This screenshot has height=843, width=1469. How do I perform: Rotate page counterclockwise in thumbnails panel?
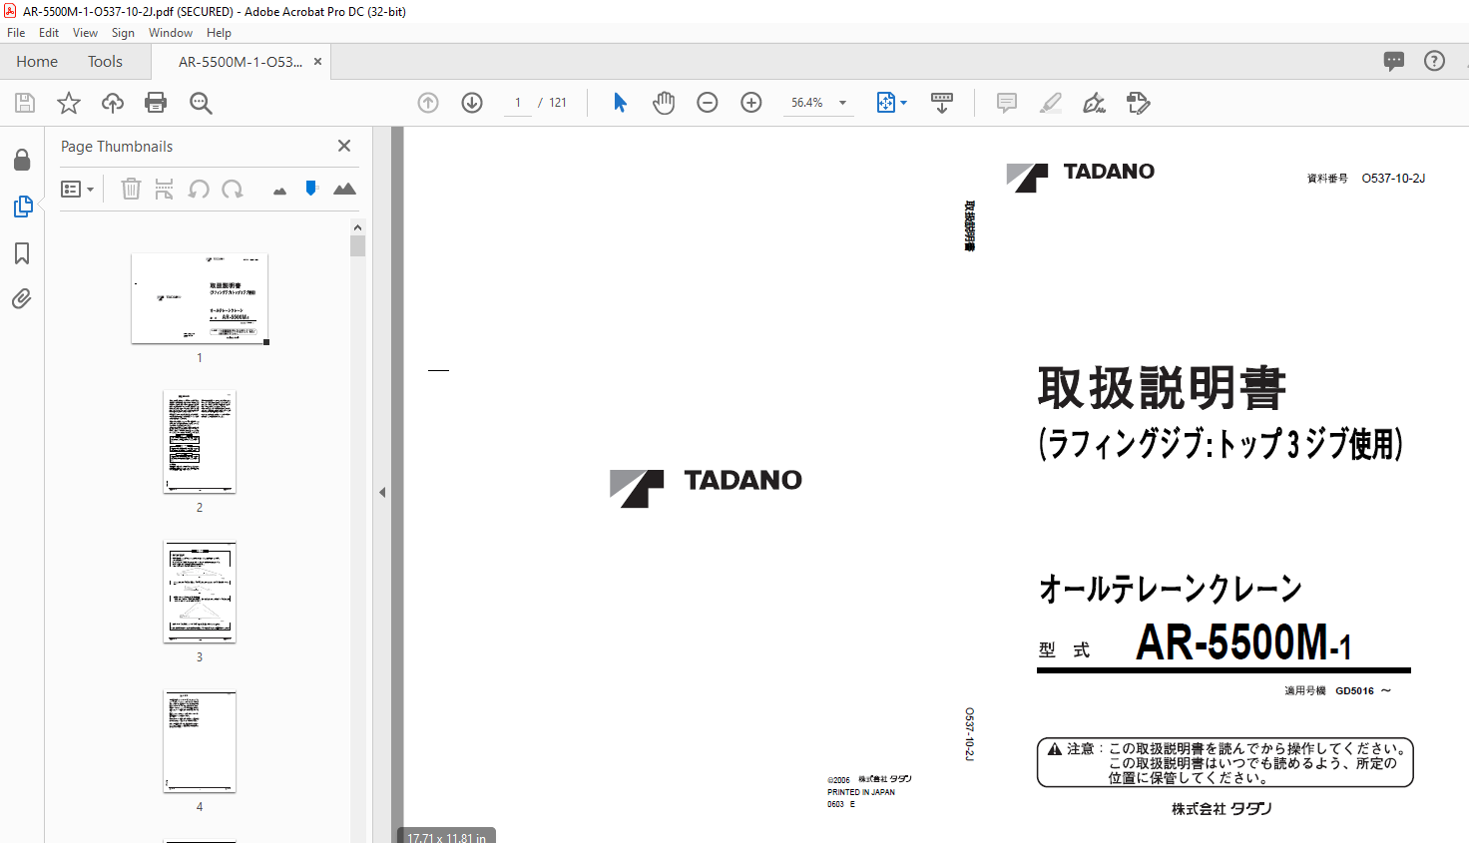click(199, 189)
